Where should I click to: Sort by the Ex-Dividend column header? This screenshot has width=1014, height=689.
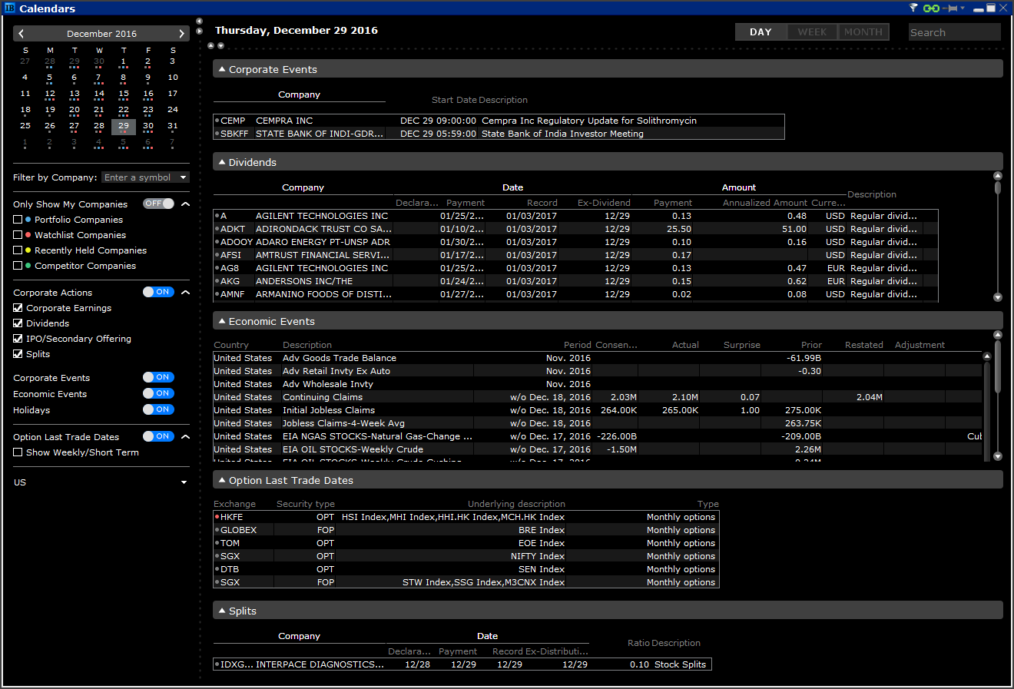click(x=604, y=203)
